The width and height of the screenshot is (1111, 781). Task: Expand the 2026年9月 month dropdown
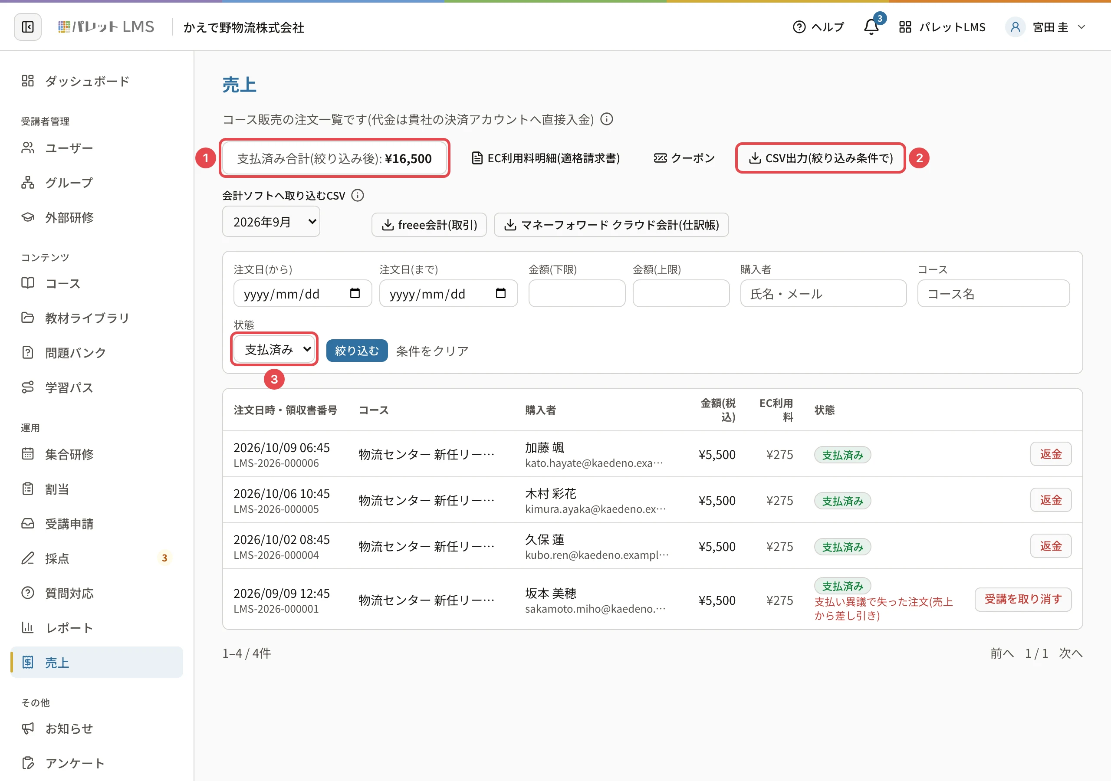tap(271, 222)
